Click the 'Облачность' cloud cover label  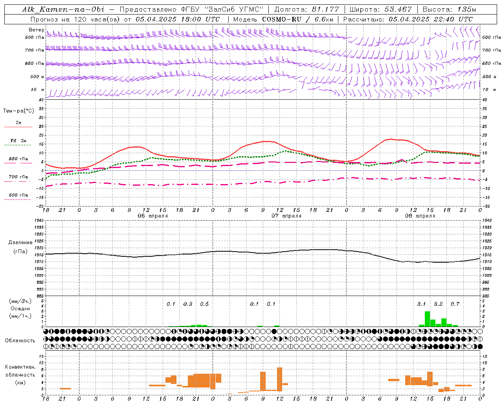point(20,341)
